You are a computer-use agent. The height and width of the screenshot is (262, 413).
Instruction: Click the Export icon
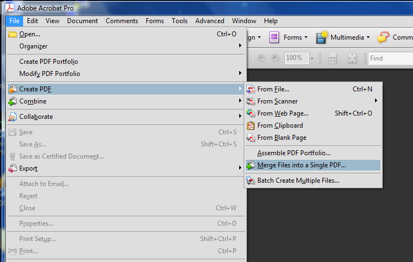pyautogui.click(x=13, y=168)
